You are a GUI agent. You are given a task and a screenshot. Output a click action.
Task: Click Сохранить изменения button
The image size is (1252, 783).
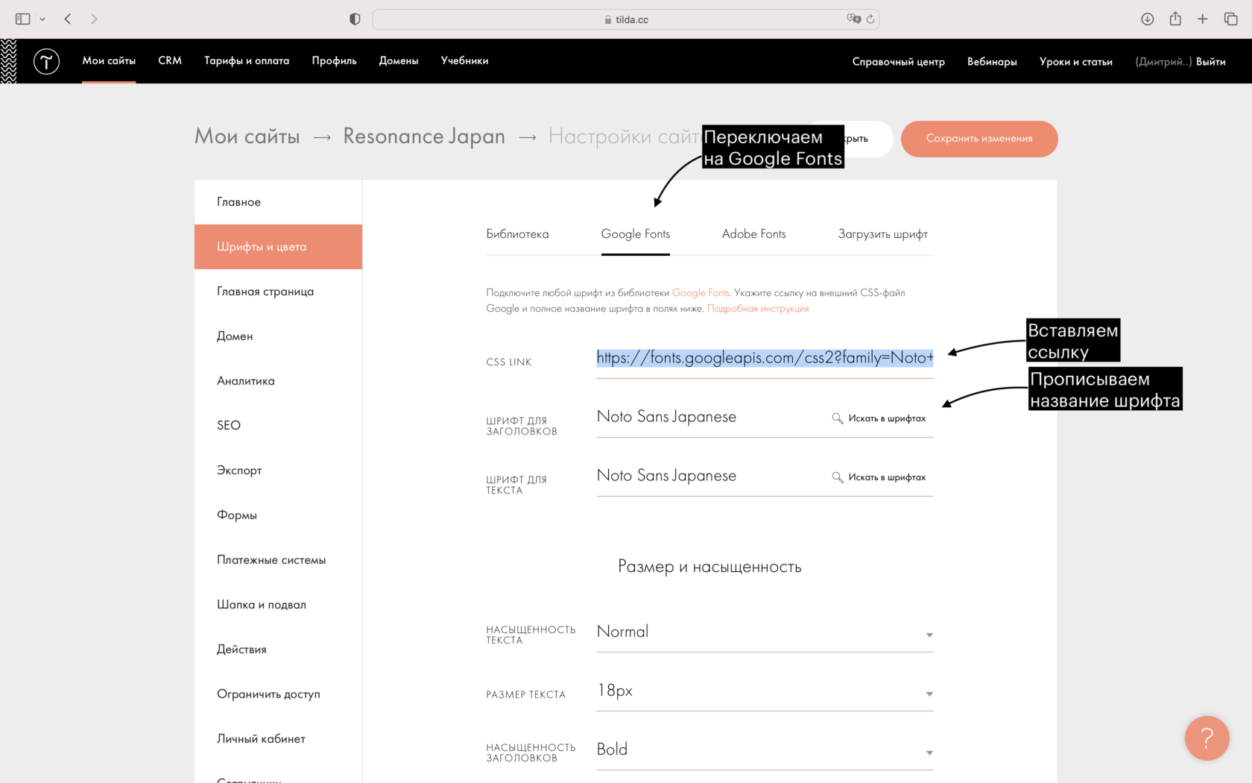[x=979, y=139]
